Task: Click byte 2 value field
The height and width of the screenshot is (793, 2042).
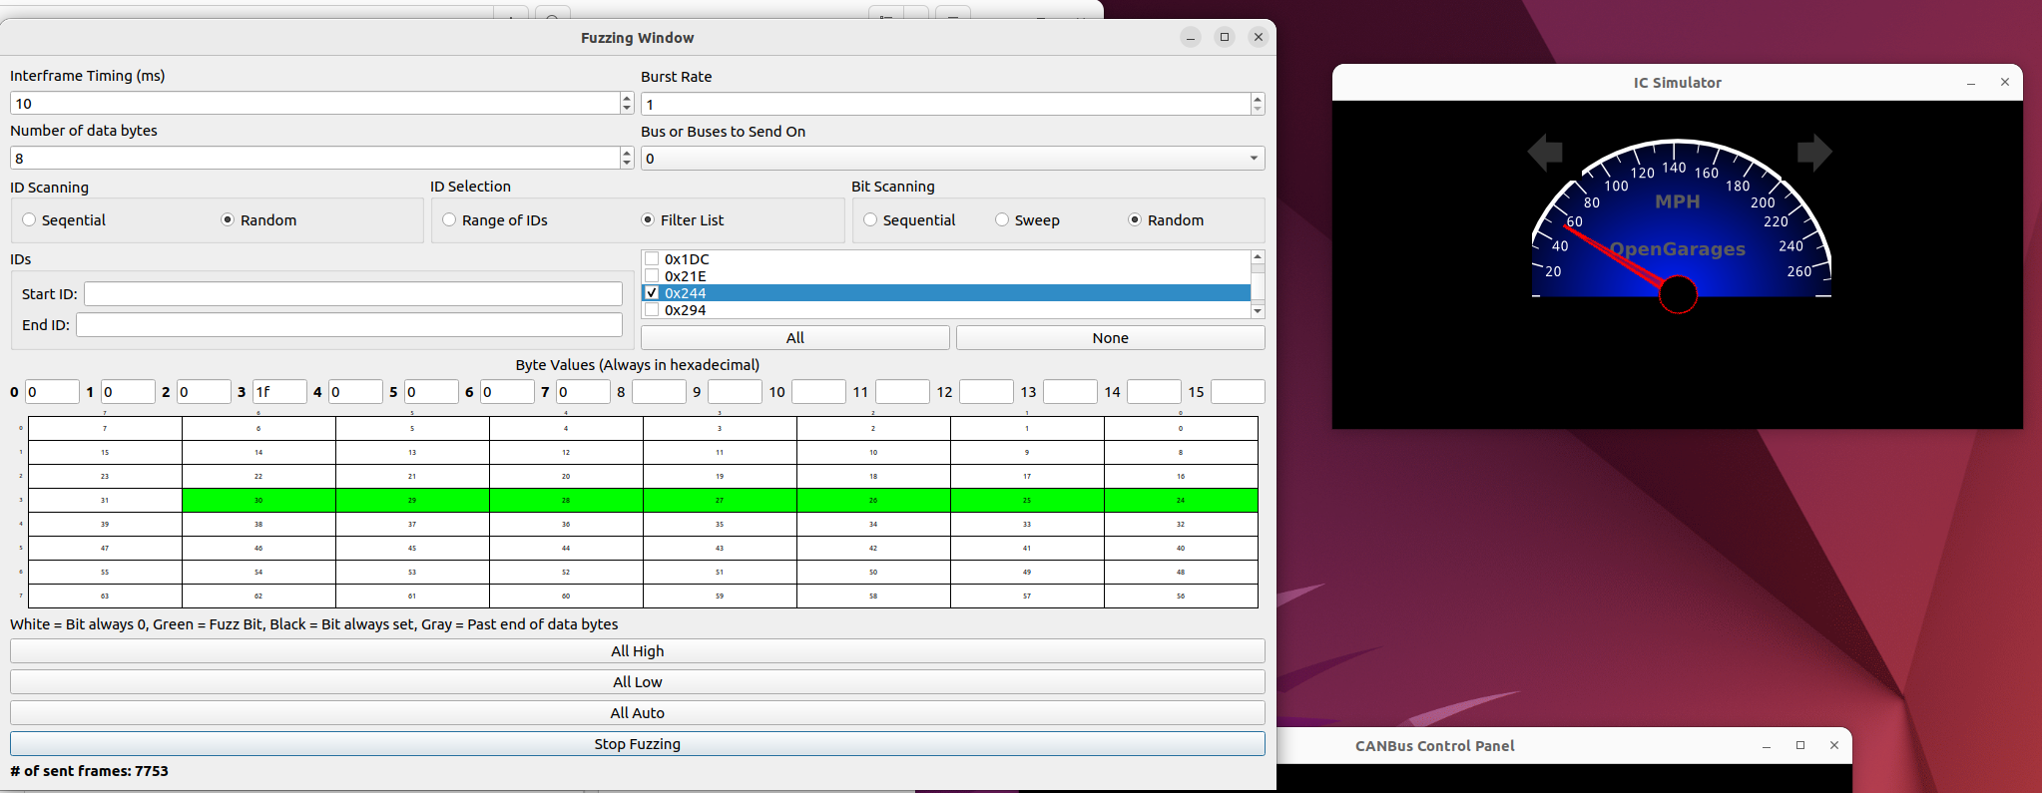Action: coord(204,391)
